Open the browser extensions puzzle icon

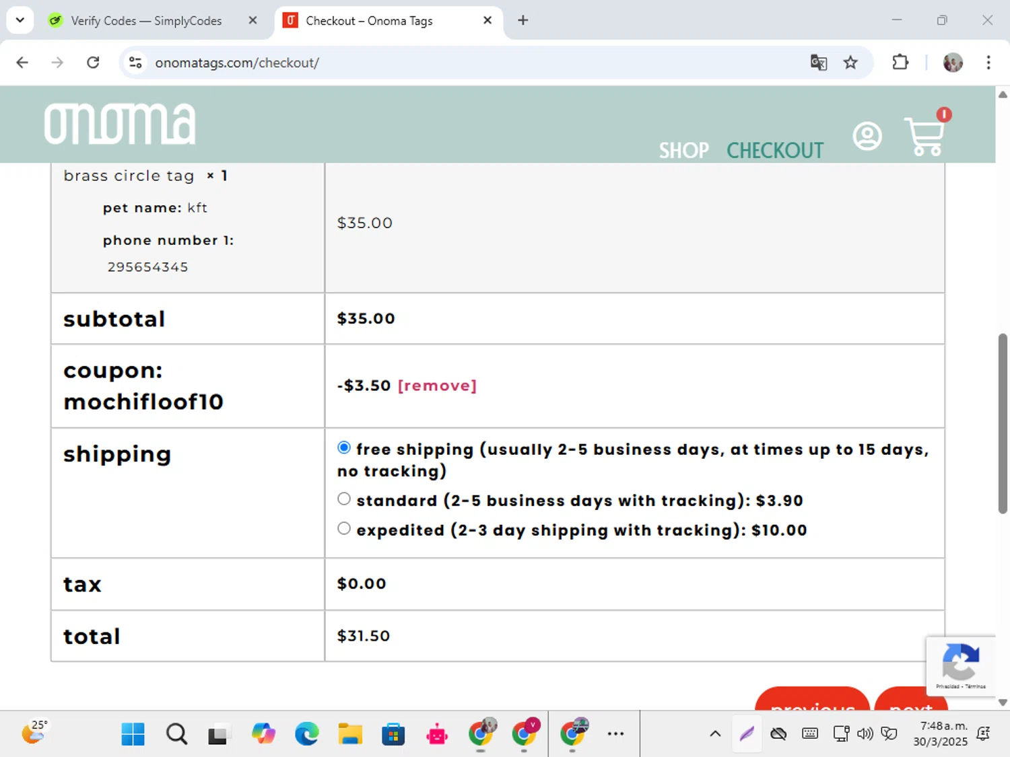pyautogui.click(x=900, y=63)
